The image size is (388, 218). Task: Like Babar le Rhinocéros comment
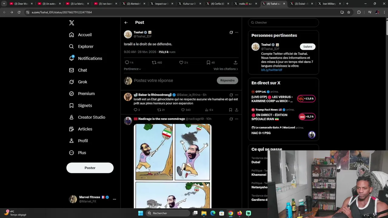pos(183,110)
